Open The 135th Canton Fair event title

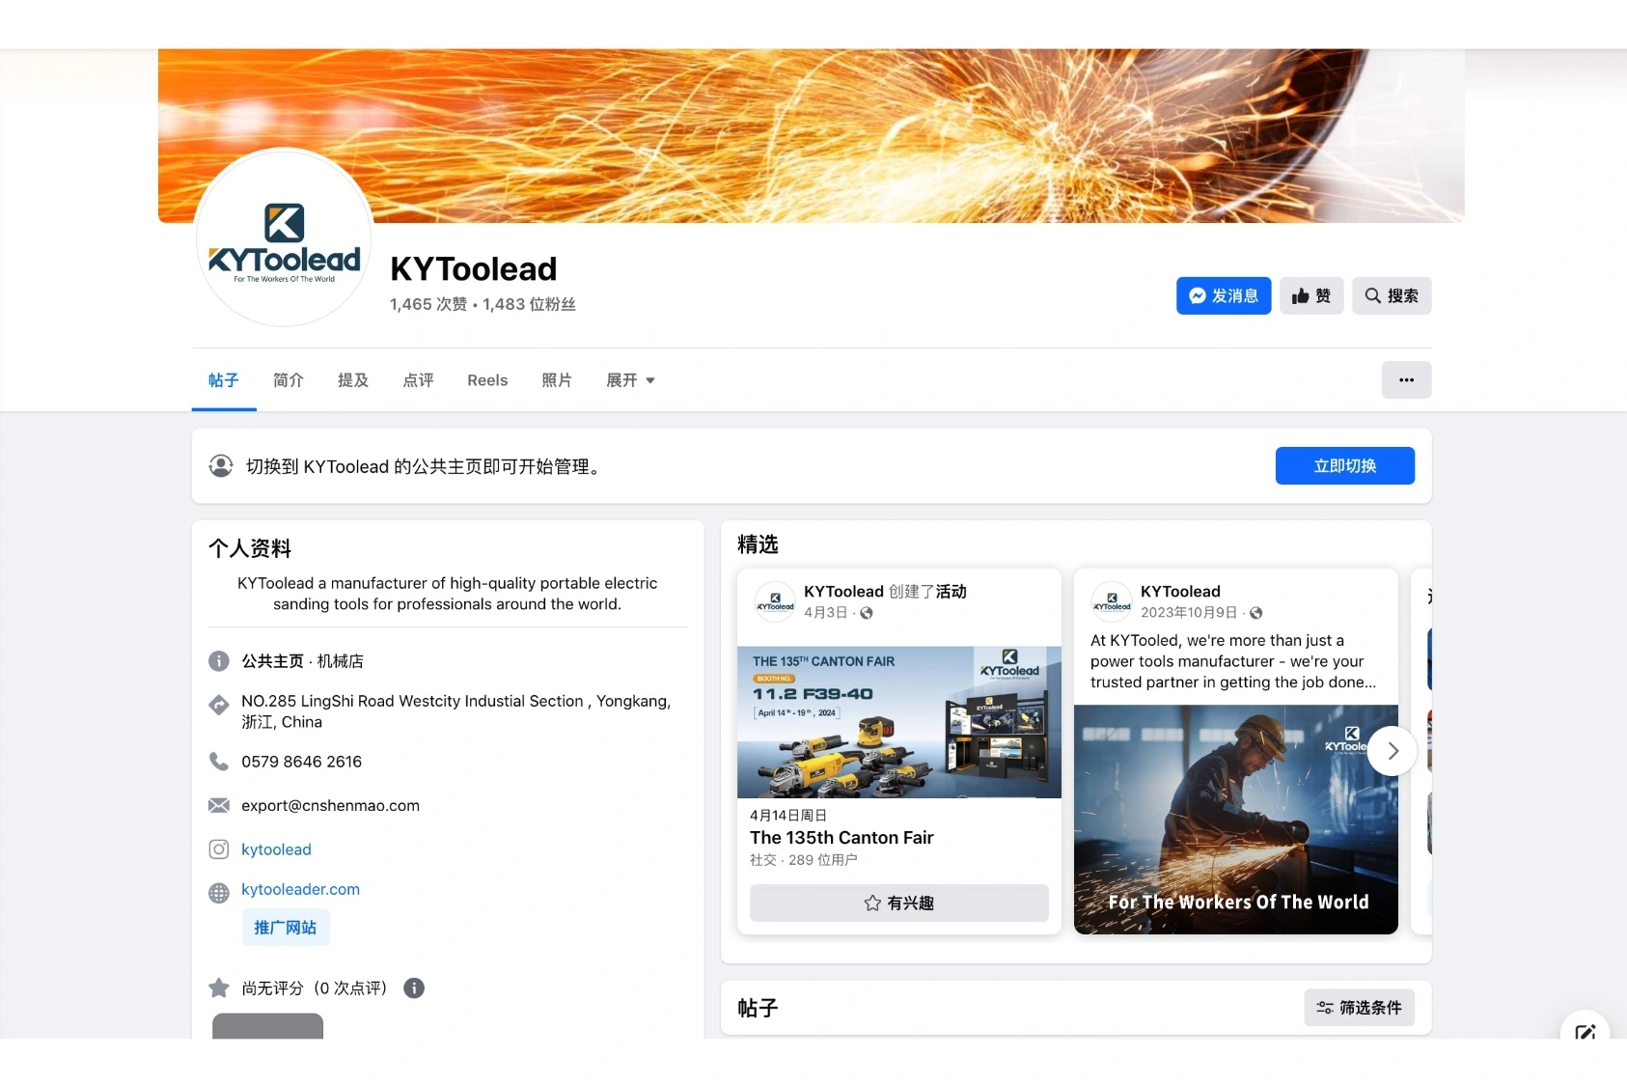point(841,838)
